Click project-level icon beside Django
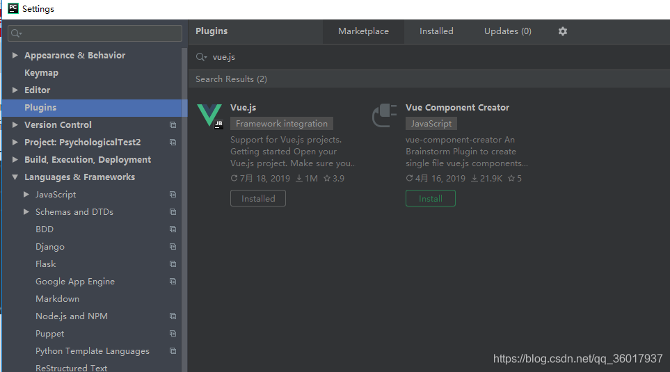 click(173, 247)
